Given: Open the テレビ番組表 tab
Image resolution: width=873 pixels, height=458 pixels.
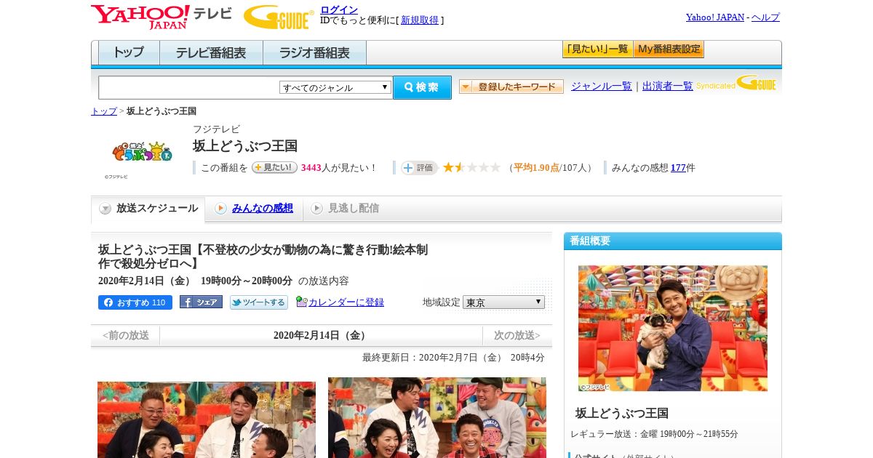Looking at the screenshot, I should pos(211,53).
